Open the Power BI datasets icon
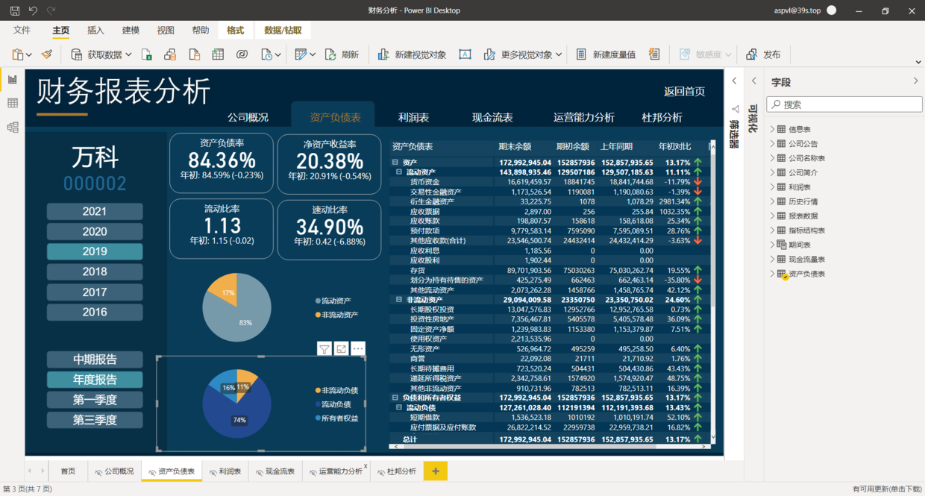Viewport: 925px width, 496px height. (x=170, y=54)
